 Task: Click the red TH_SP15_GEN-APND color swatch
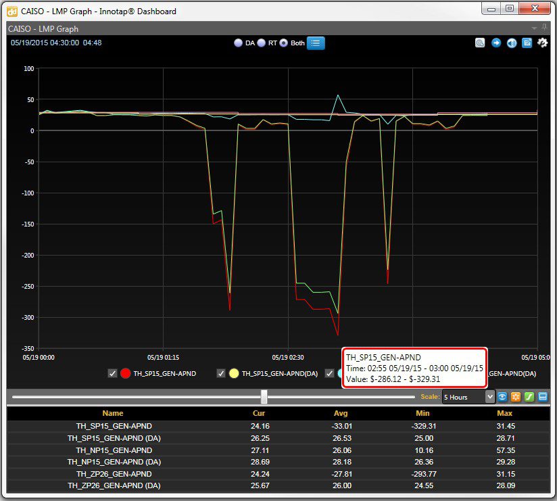[126, 373]
